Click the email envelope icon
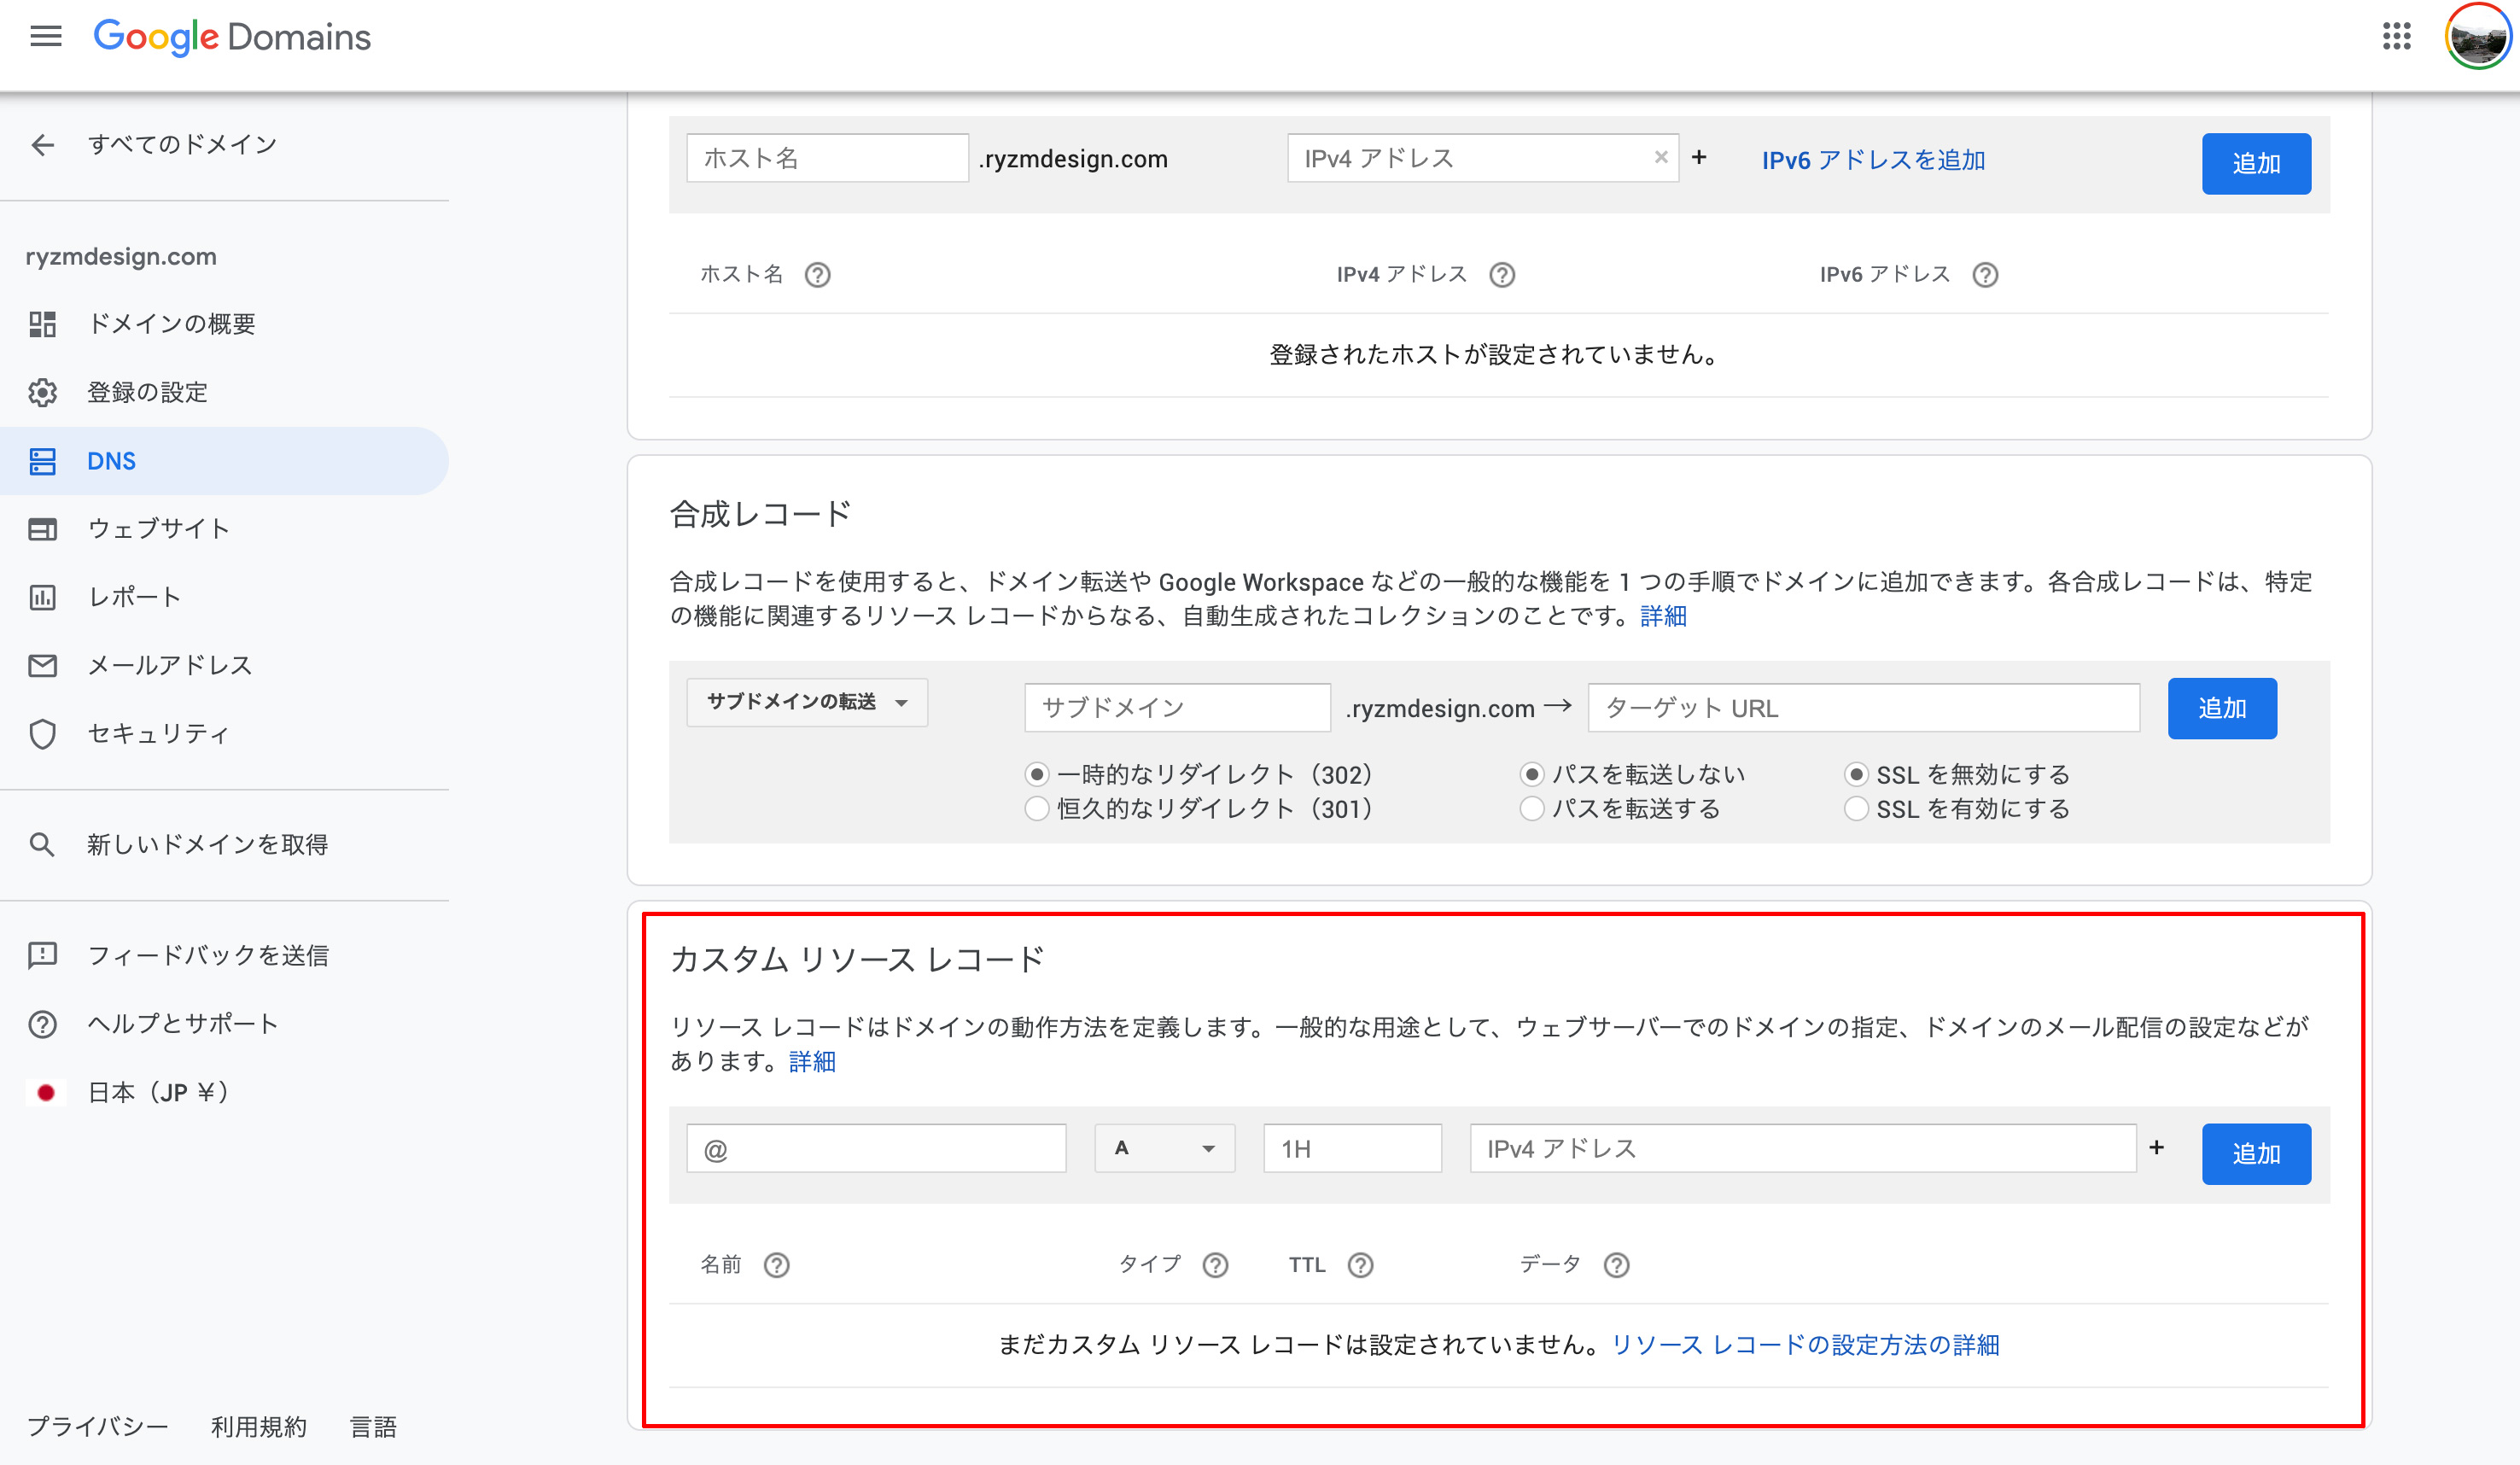The width and height of the screenshot is (2520, 1465). [x=42, y=665]
